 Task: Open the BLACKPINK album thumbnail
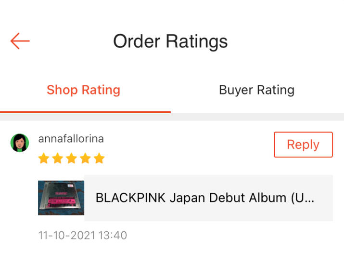[x=61, y=198]
